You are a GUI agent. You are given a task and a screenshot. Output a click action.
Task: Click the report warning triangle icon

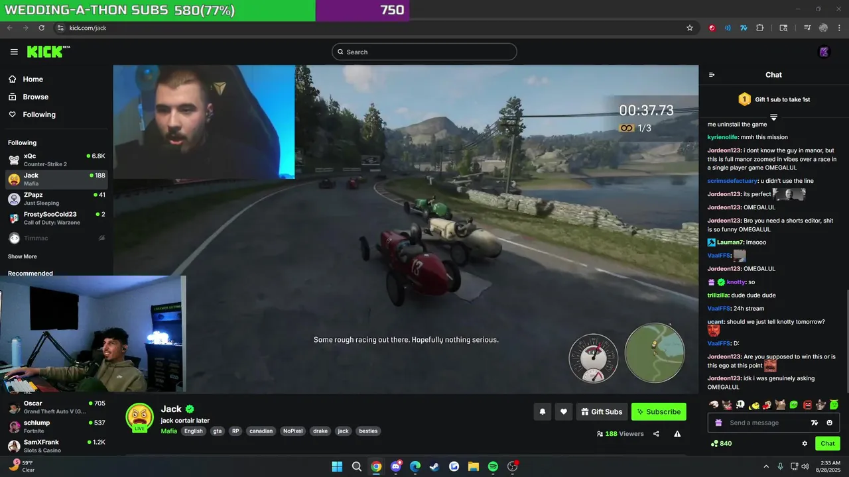tap(677, 434)
